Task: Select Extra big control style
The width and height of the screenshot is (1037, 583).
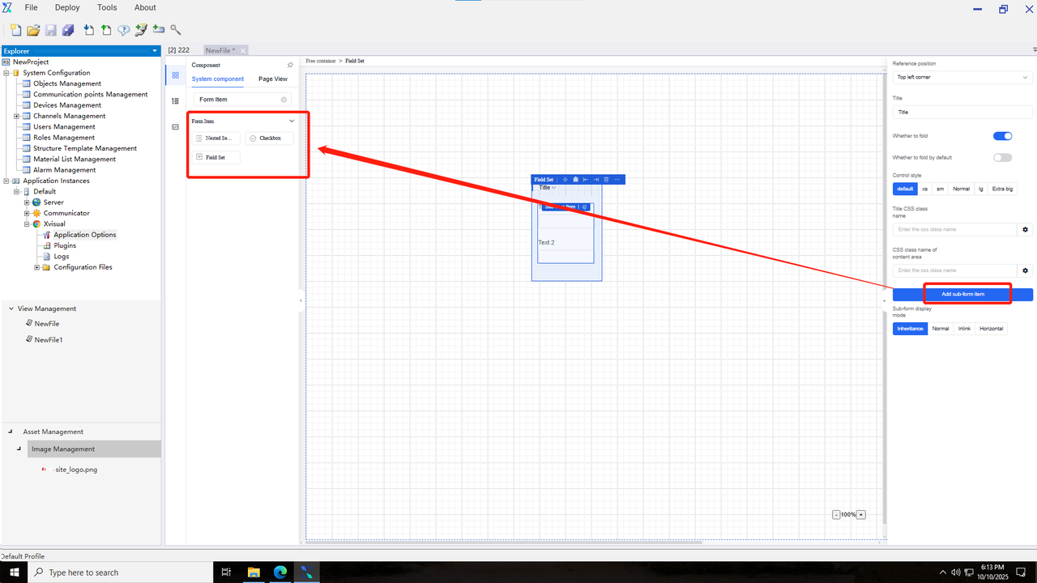Action: (1002, 189)
